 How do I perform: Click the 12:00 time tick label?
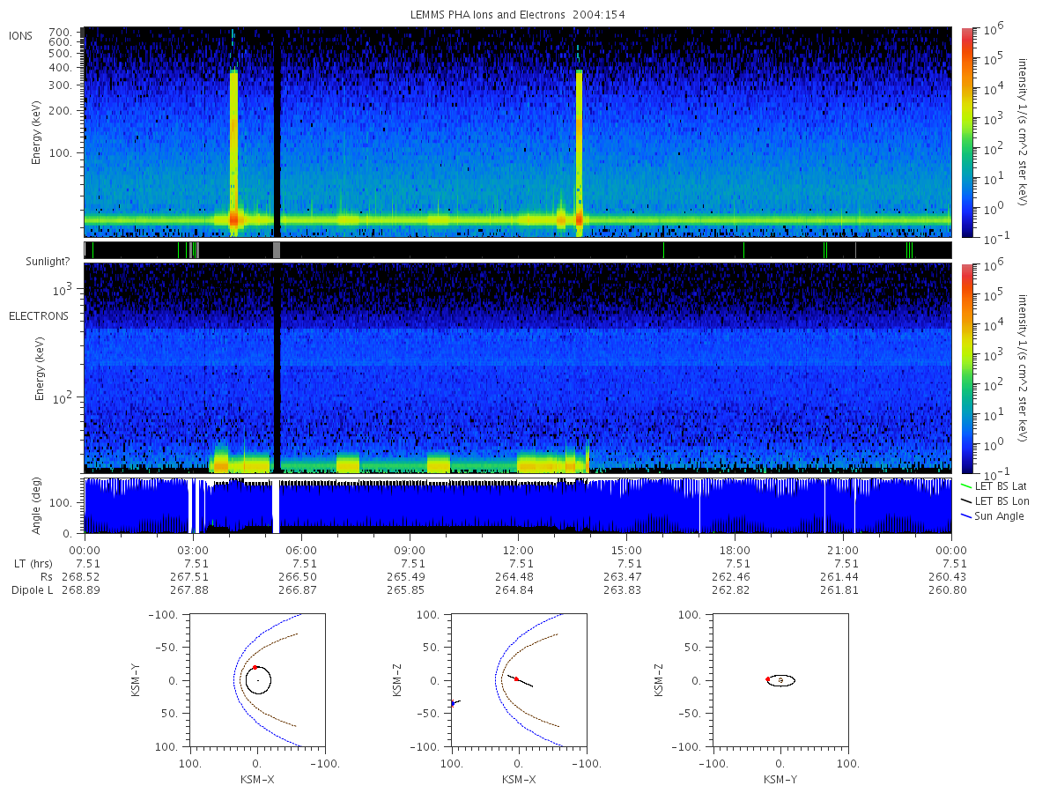(x=518, y=550)
